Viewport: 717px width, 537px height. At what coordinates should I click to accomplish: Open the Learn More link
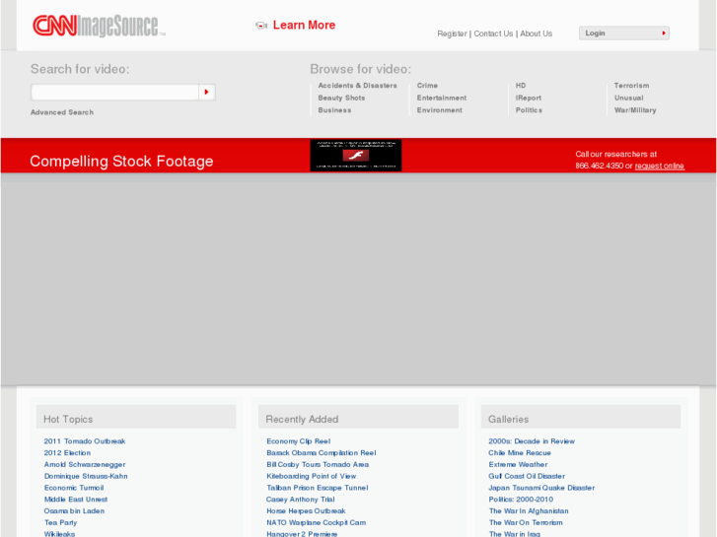click(304, 26)
